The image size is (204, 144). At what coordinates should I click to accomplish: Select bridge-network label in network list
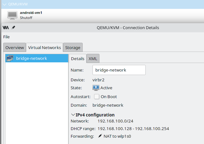point(31,58)
